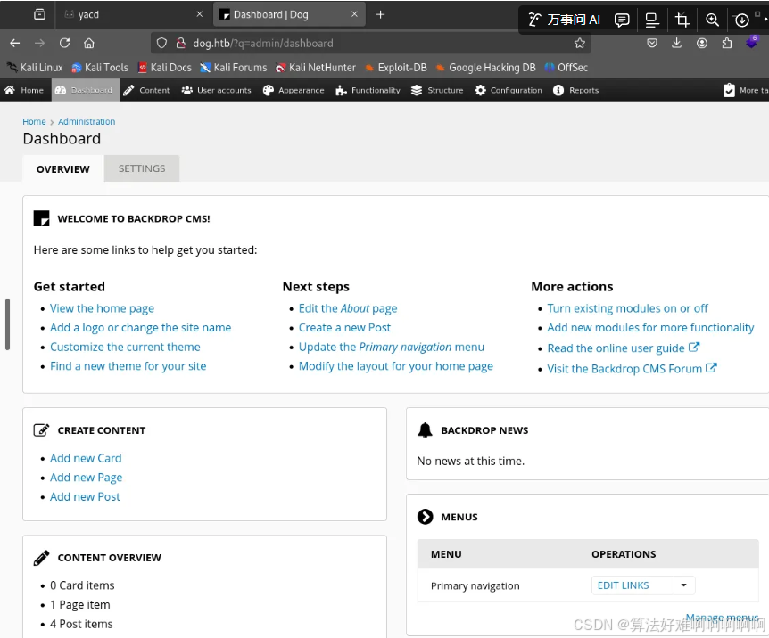
Task: Open the Structure admin menu
Action: 437,90
